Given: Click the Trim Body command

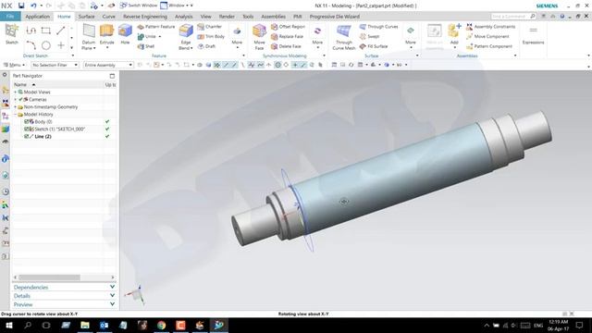Looking at the screenshot, I should point(211,37).
